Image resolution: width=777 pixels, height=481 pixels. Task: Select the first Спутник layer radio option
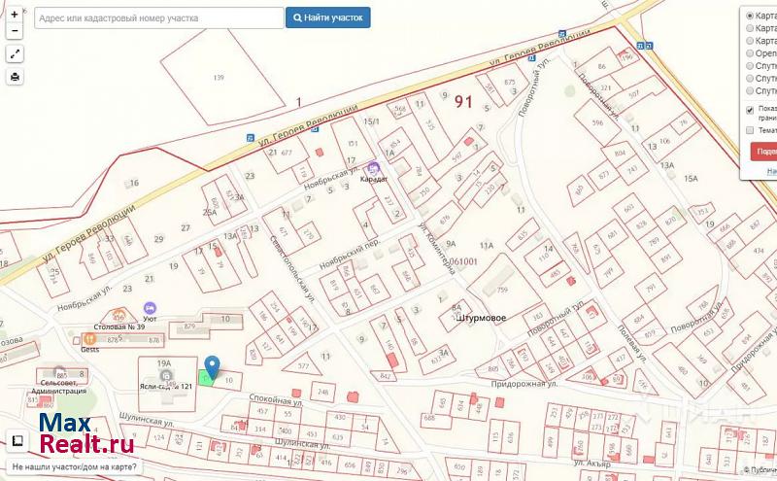coord(749,67)
